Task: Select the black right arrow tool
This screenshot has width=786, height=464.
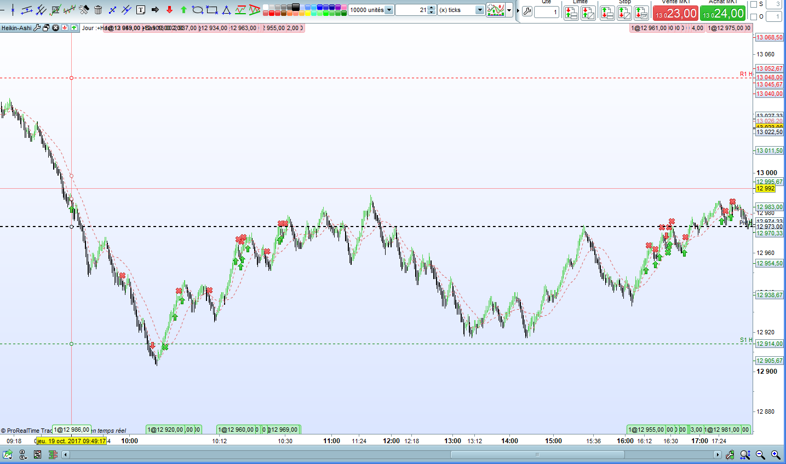Action: tap(155, 10)
